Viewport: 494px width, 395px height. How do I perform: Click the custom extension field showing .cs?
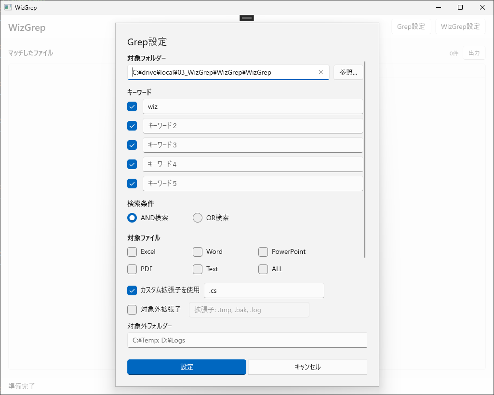264,290
